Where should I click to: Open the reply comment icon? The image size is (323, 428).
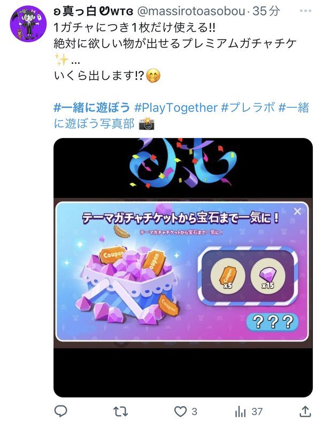[61, 411]
